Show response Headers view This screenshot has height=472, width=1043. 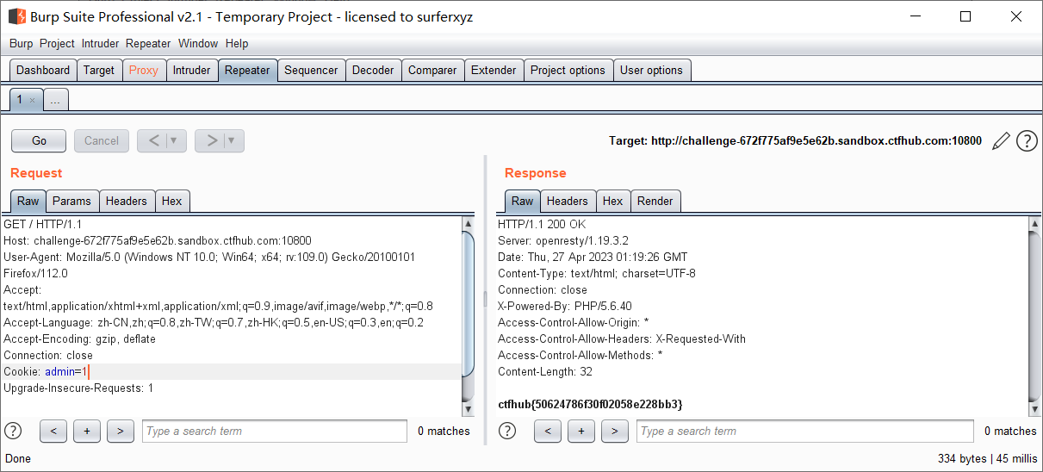(x=567, y=201)
